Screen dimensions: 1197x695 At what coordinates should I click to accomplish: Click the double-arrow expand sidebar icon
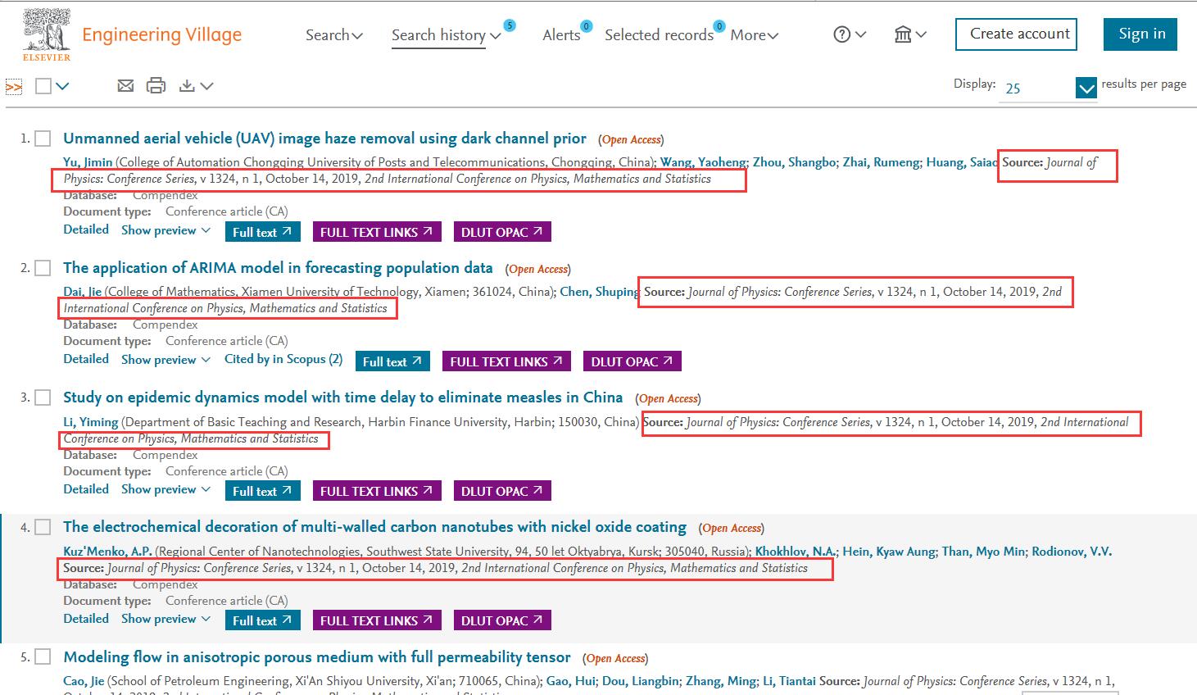(14, 86)
